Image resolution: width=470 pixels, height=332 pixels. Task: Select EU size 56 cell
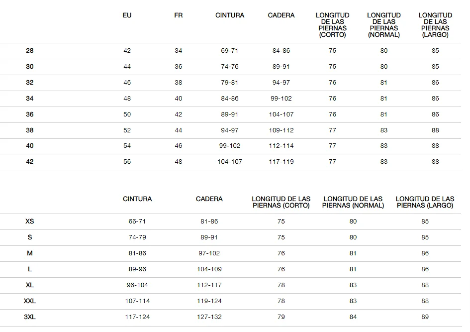(127, 162)
